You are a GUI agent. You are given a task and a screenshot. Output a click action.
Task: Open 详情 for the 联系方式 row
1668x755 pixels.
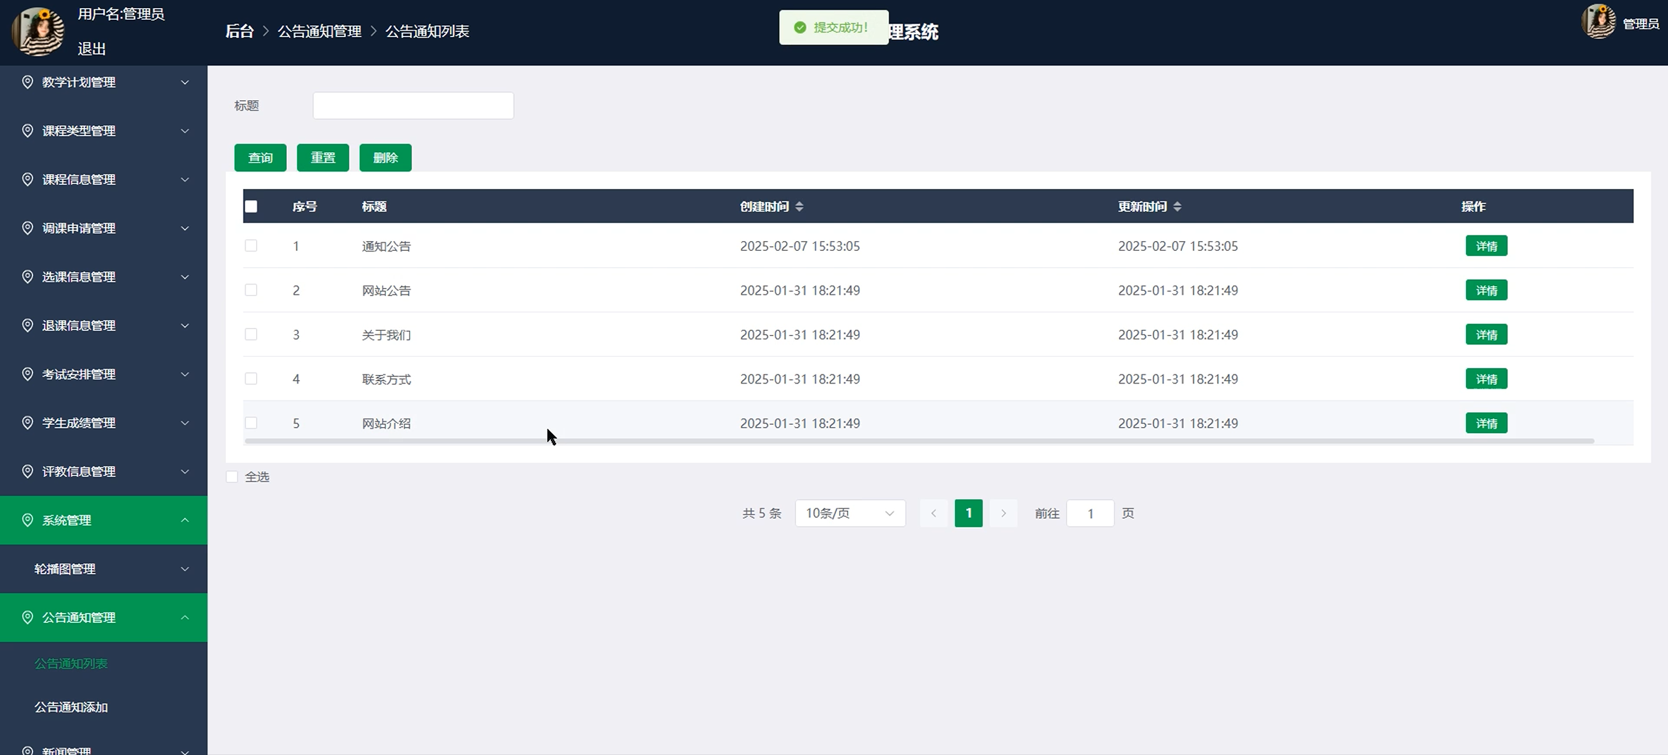tap(1486, 380)
